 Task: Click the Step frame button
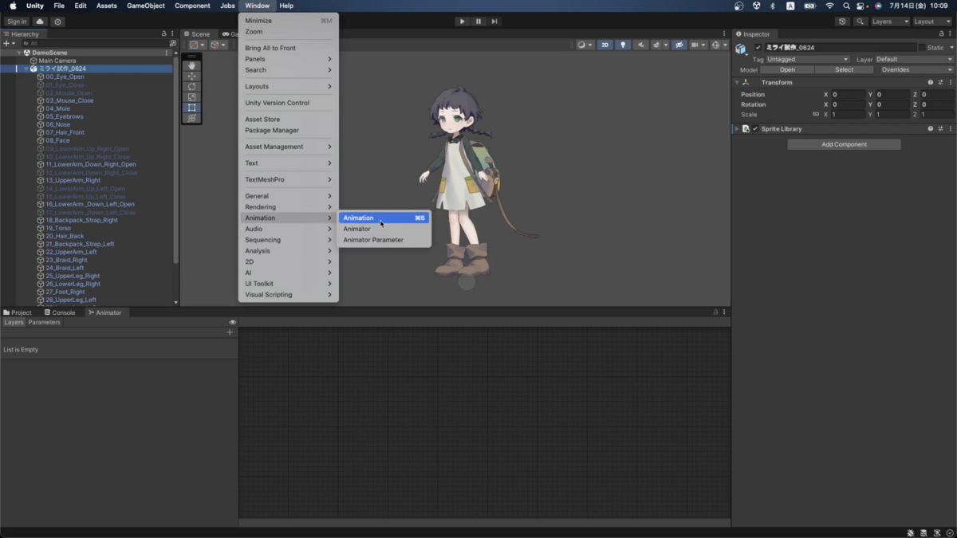click(x=494, y=22)
